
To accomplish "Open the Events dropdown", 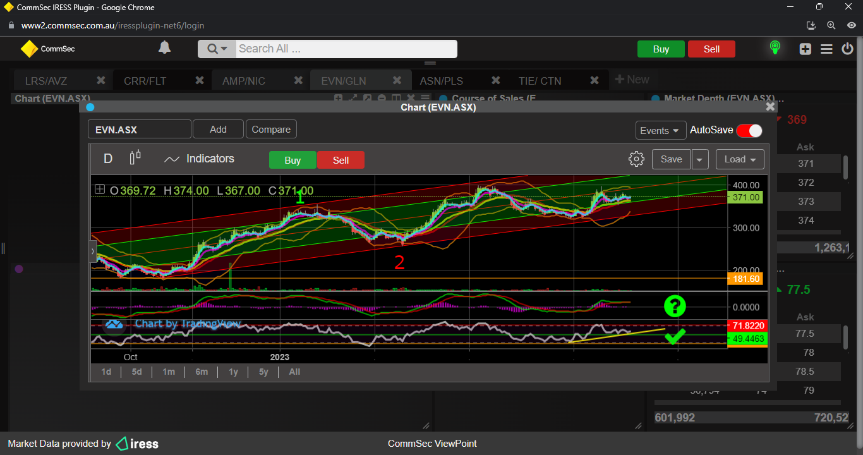I will click(x=660, y=130).
